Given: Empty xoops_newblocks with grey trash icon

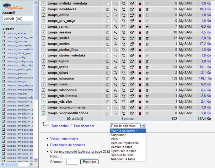Looking at the screenshot, I should click(147, 9).
